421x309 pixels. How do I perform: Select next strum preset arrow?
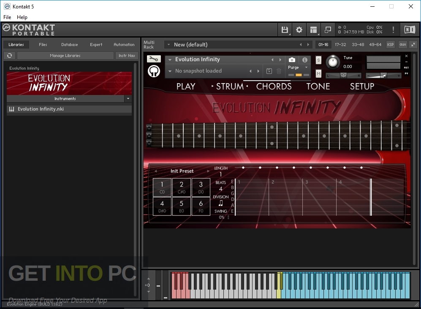[x=208, y=171]
